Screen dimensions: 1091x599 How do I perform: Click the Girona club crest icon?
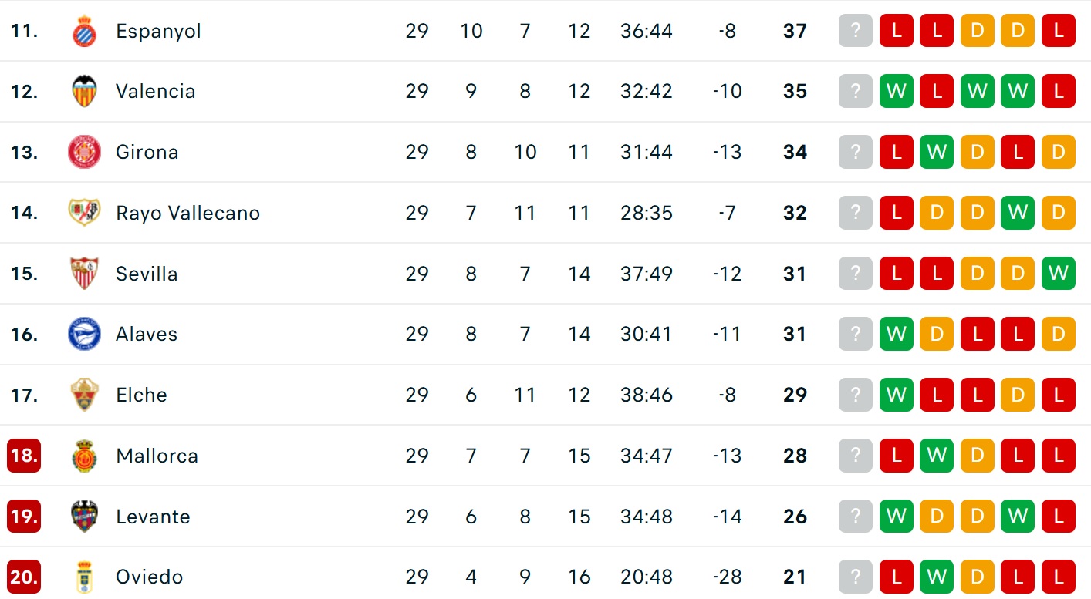[x=84, y=152]
